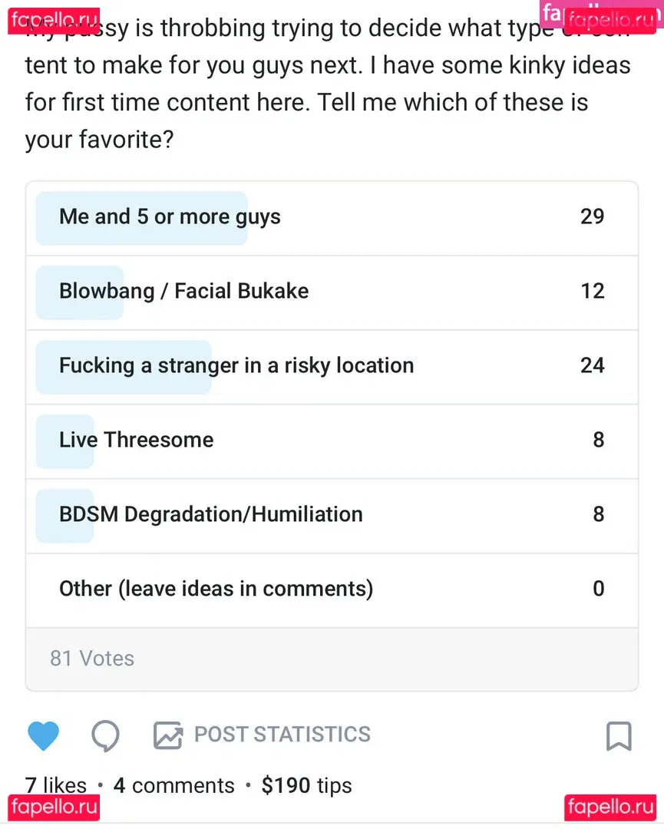Screen dimensions: 664x829
Task: Click the '$190 tips' amount
Action: (306, 785)
